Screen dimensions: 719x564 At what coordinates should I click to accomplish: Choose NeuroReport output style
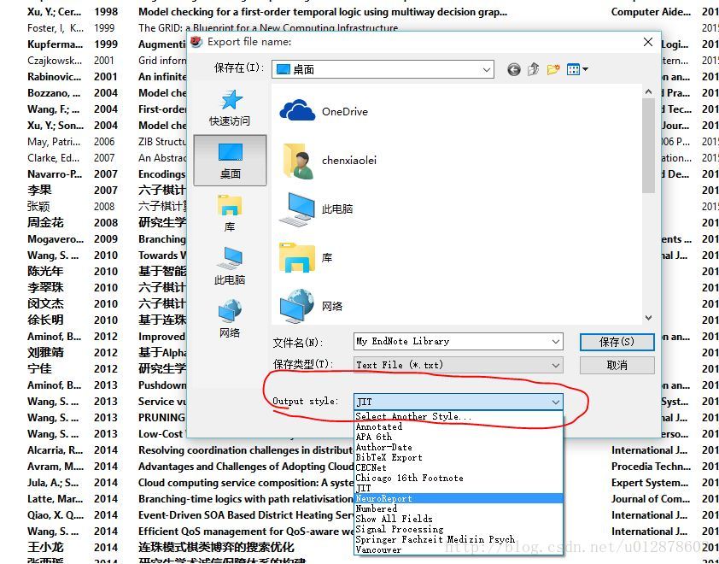pyautogui.click(x=459, y=498)
